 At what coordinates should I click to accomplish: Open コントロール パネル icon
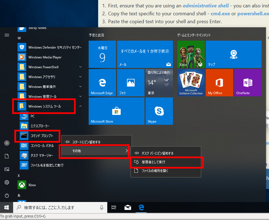[24, 145]
